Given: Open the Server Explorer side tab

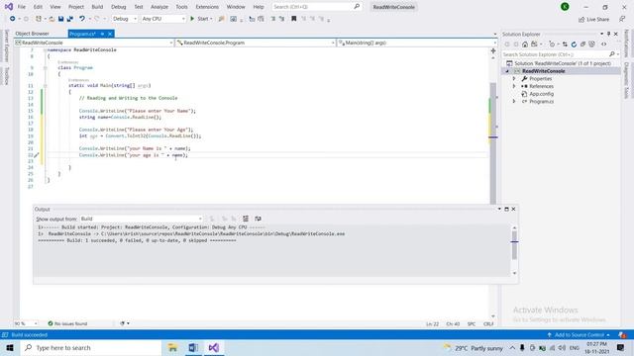Looking at the screenshot, I should click(6, 46).
